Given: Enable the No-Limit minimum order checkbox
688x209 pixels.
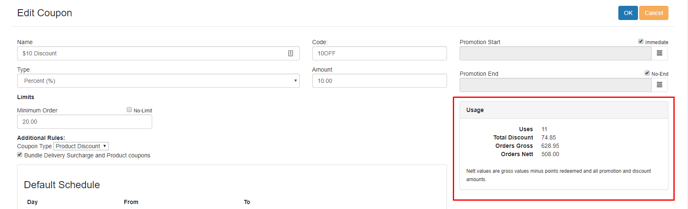Looking at the screenshot, I should pyautogui.click(x=129, y=109).
